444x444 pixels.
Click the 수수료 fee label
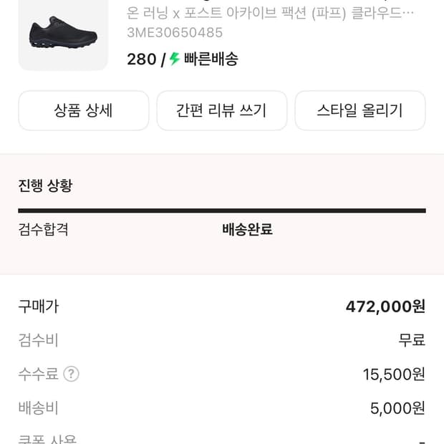point(39,374)
